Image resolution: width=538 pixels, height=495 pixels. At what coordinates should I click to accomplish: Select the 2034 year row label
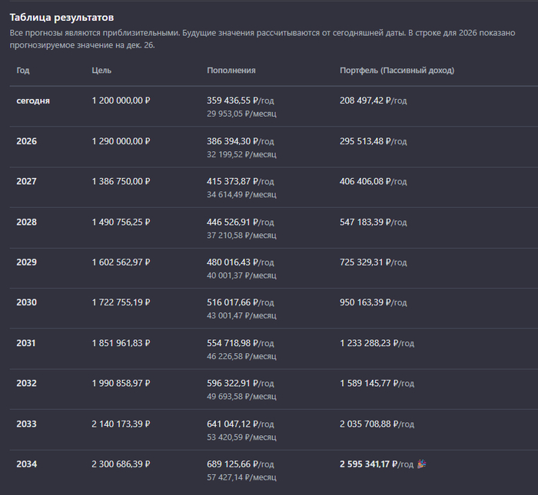[x=26, y=464]
